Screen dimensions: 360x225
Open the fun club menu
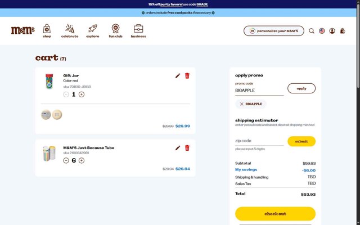click(115, 31)
